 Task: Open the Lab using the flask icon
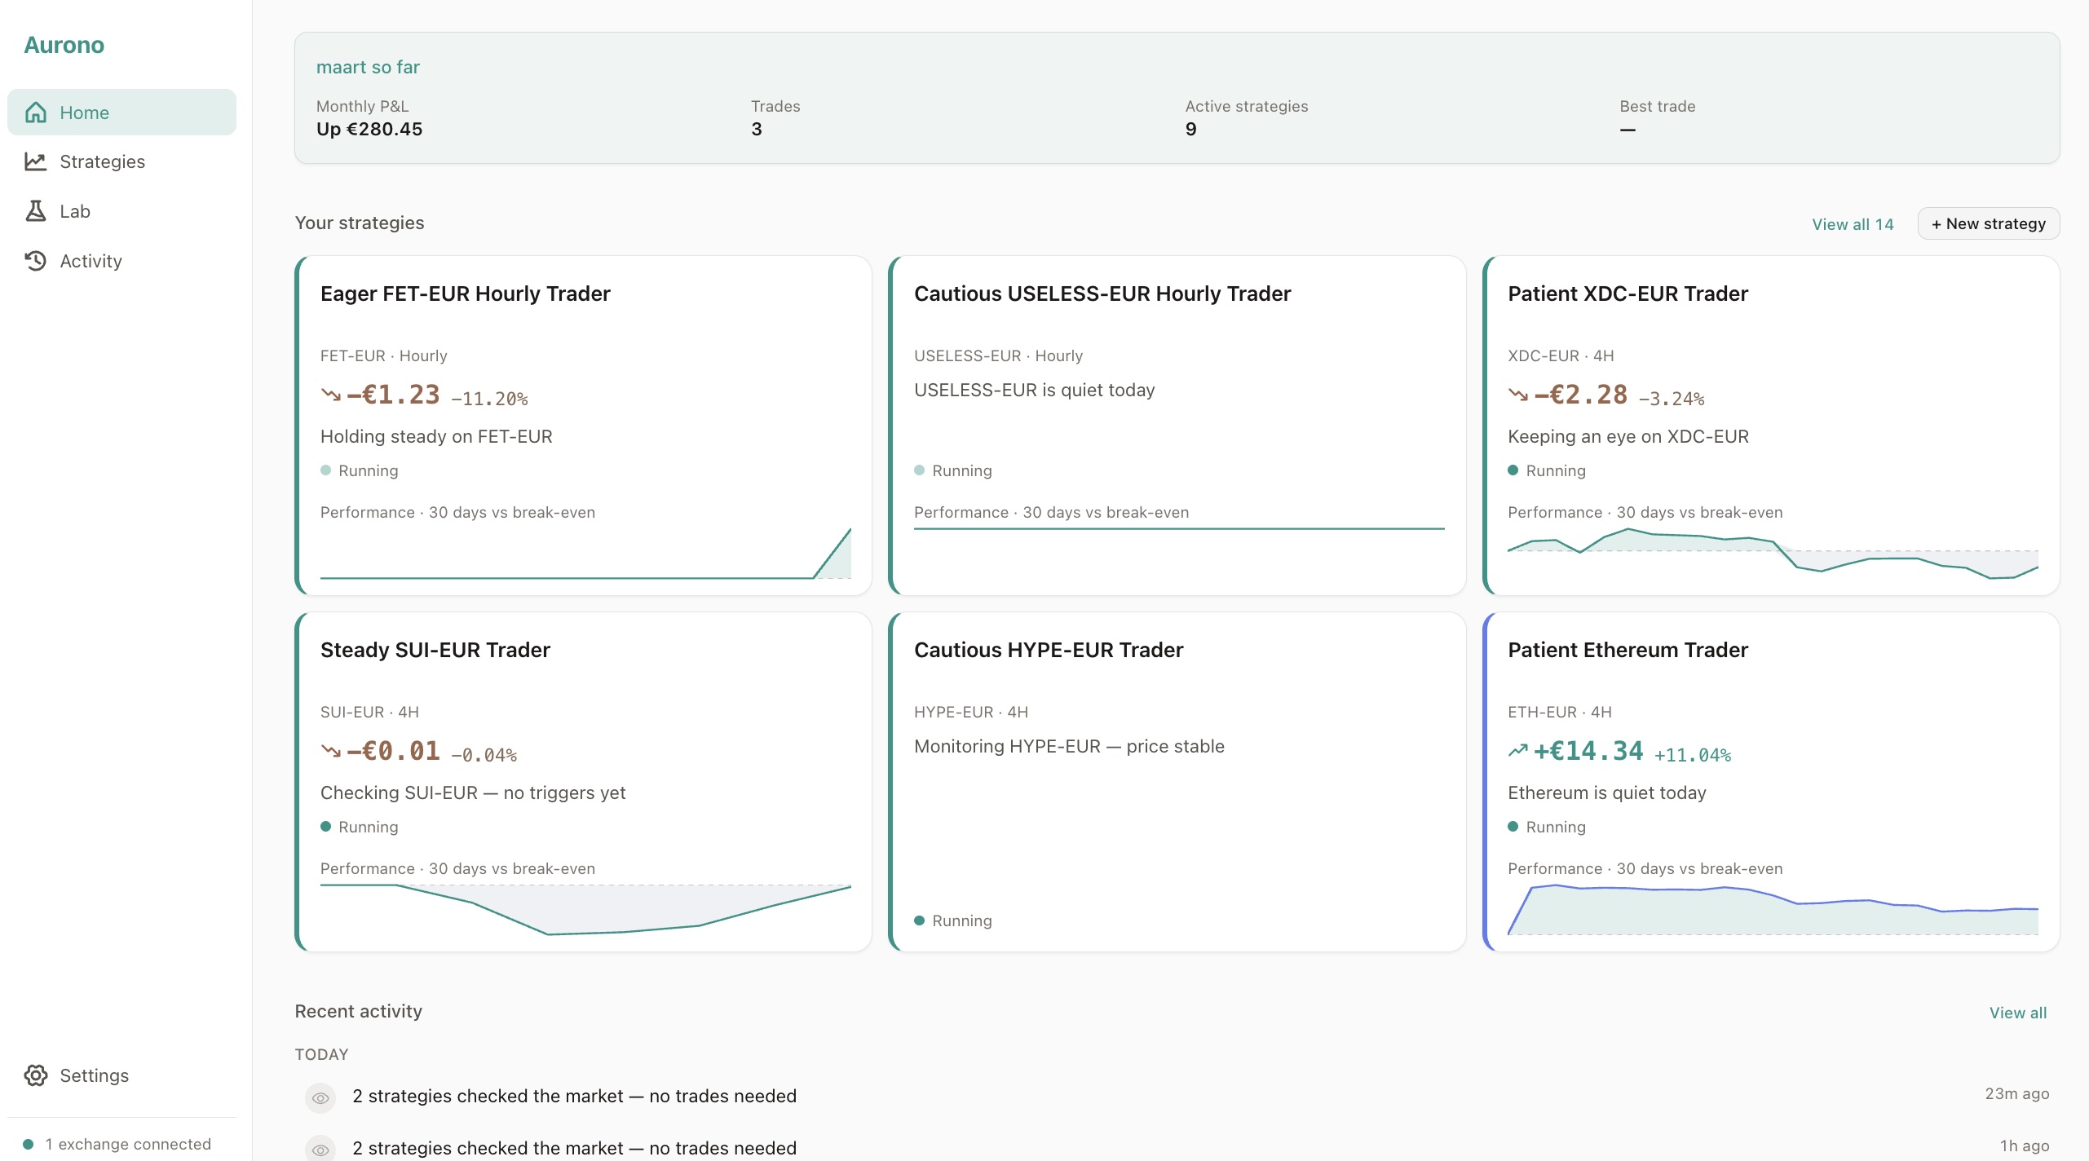tap(36, 210)
